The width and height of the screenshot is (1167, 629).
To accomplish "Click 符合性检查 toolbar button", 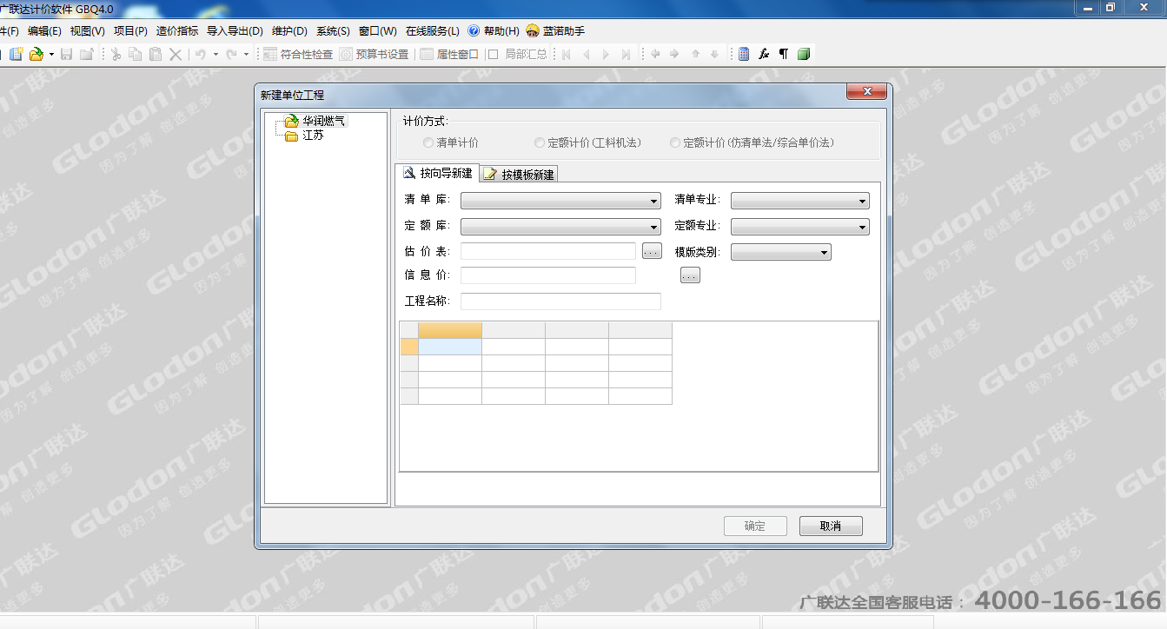I will coord(298,54).
